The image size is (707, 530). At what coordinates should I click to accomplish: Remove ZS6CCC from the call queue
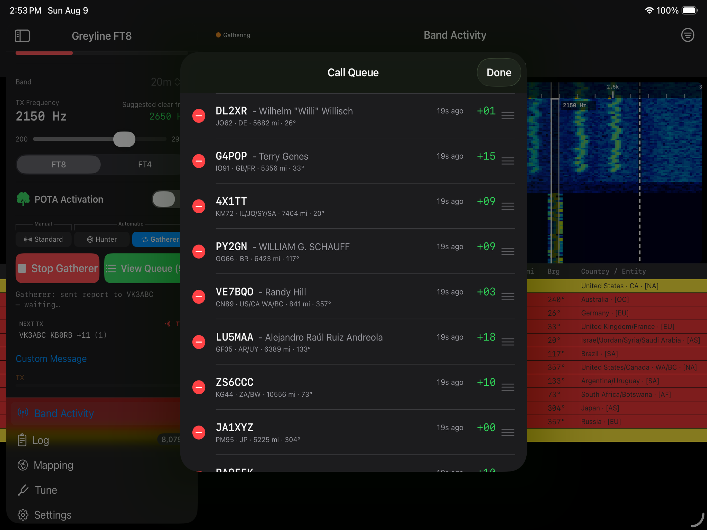click(199, 387)
